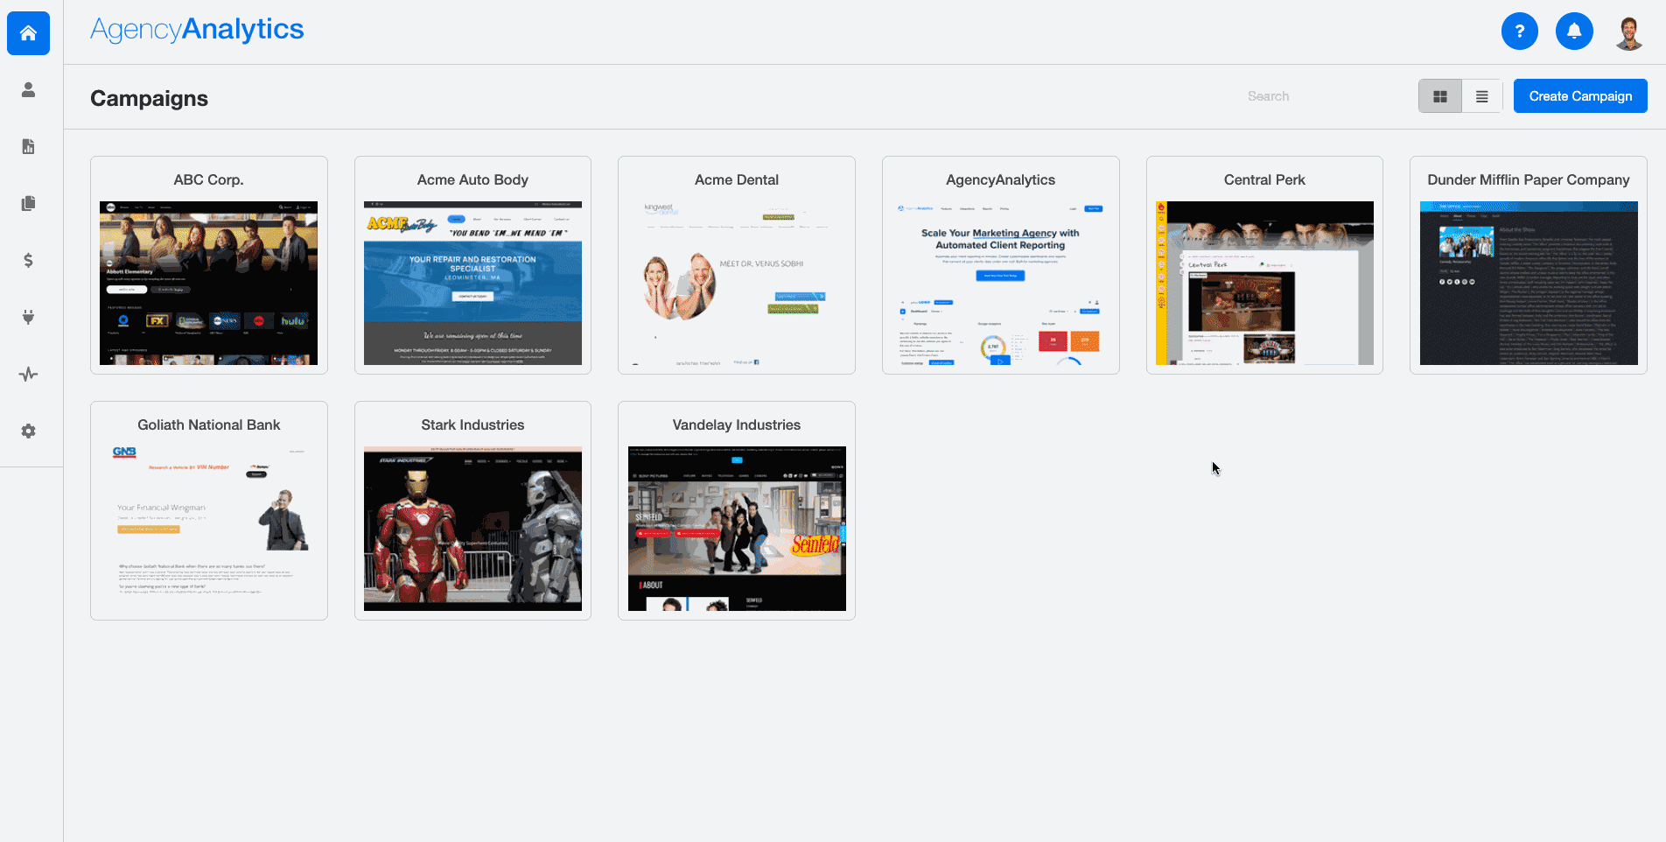
Task: Open Billing via the dollar sign icon
Action: point(27,260)
